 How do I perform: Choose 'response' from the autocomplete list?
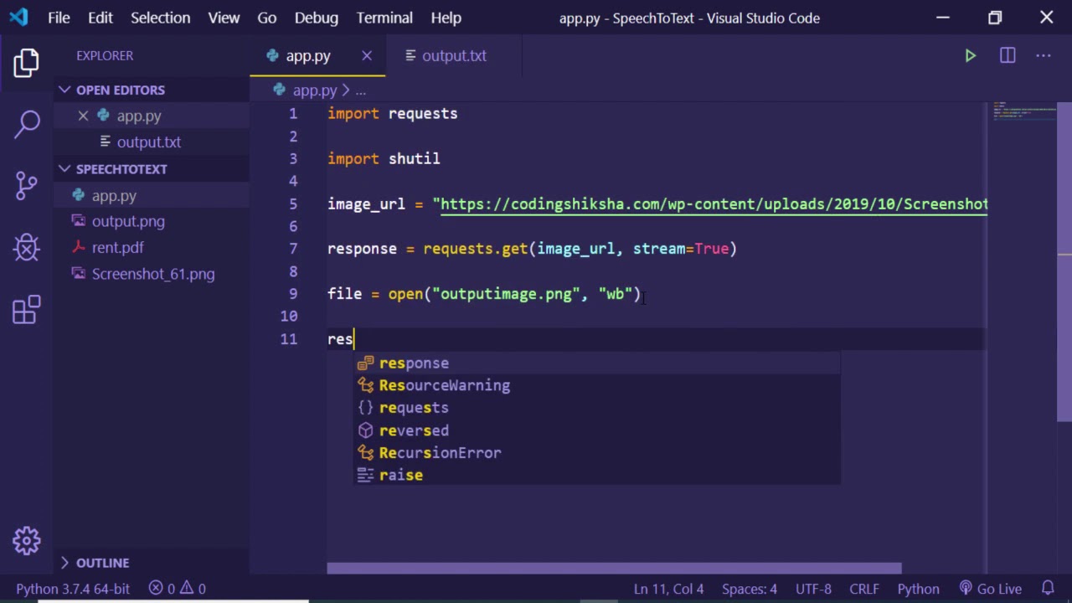coord(414,363)
